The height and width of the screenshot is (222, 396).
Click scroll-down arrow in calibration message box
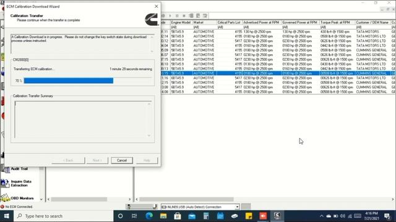click(x=152, y=51)
